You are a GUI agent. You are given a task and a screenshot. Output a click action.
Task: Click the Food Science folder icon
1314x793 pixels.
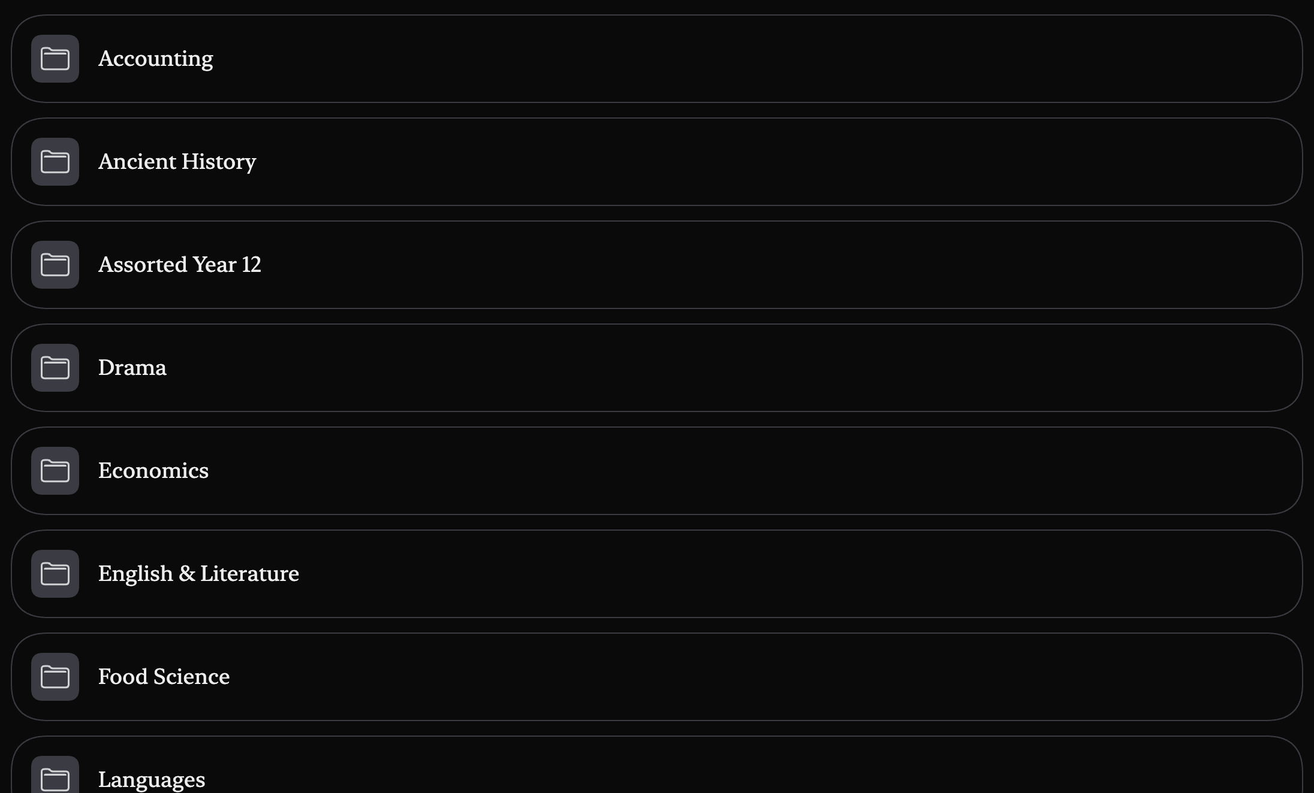[55, 677]
